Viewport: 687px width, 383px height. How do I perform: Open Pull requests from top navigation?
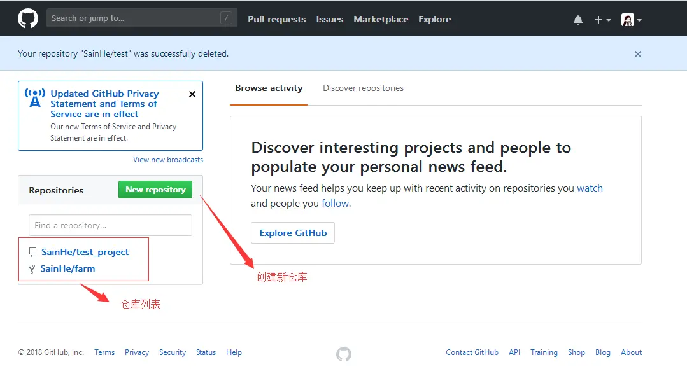tap(276, 19)
